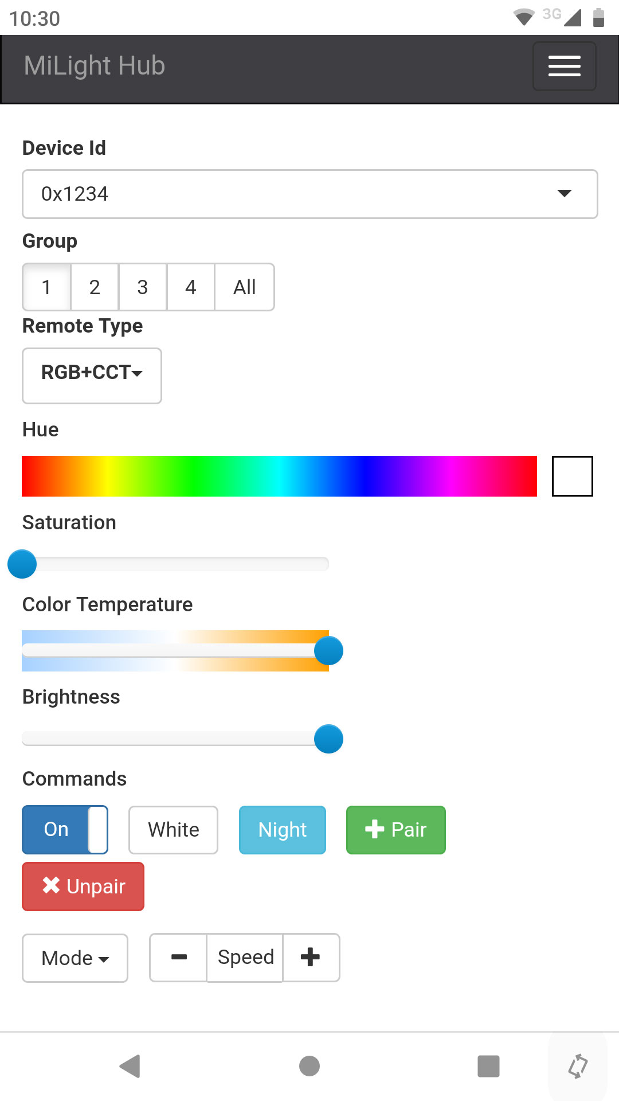619x1101 pixels.
Task: Tap the recent apps square icon
Action: point(488,1066)
